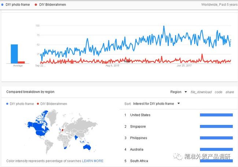The height and width of the screenshot is (167, 238).
Task: Click Germany red region on map
Action: (x=63, y=130)
